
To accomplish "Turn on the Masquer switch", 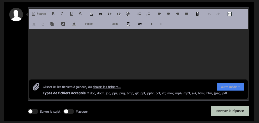I will click(68, 111).
